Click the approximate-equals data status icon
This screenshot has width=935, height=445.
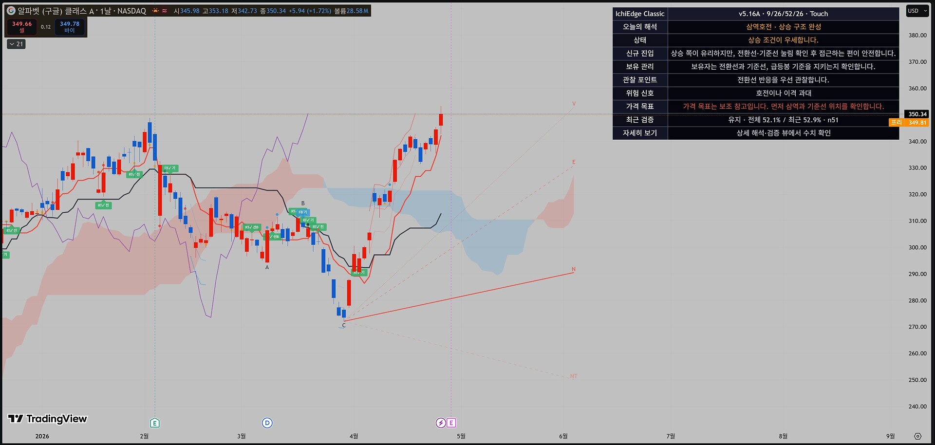(x=165, y=11)
